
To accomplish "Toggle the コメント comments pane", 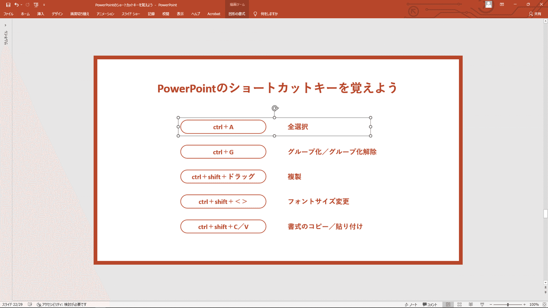I will (430, 304).
